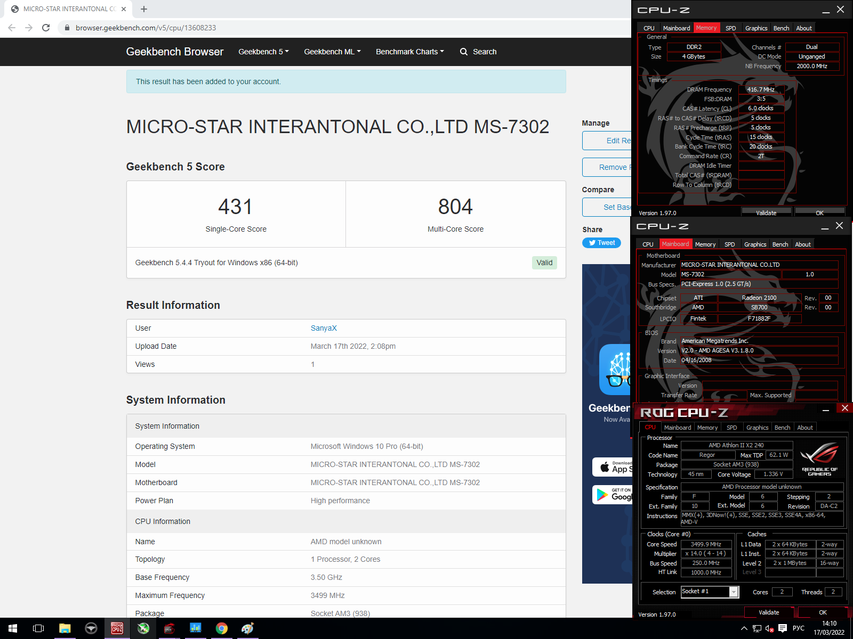
Task: Click the steering wheel taskbar icon
Action: [91, 628]
